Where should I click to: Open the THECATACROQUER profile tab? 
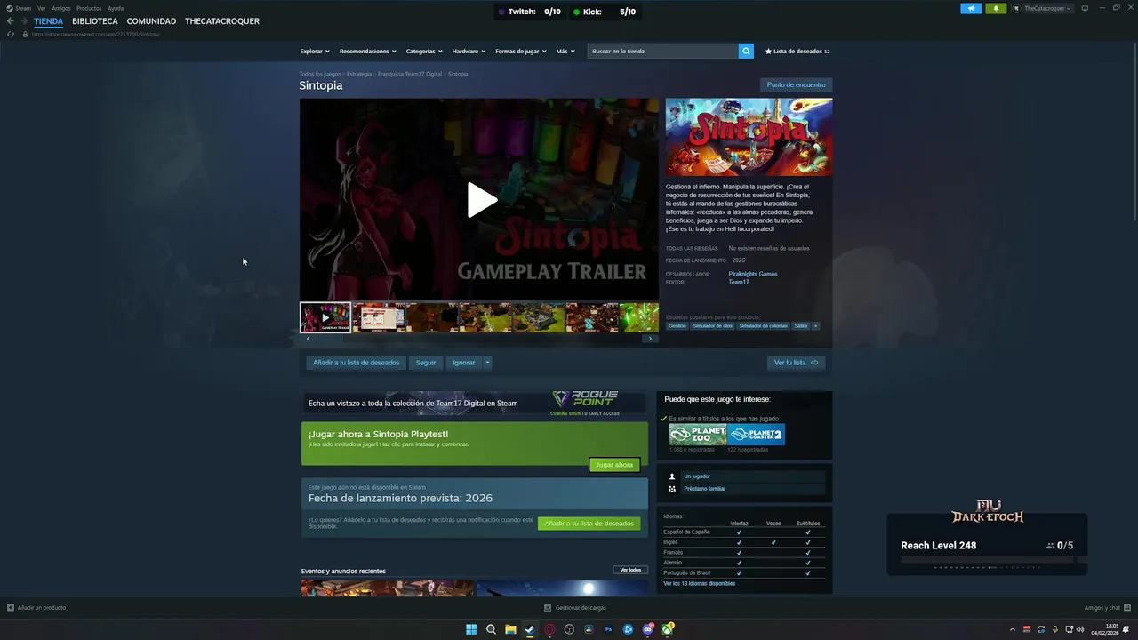[x=222, y=21]
